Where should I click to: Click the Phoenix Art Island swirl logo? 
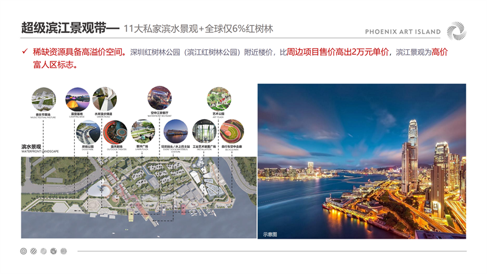(x=457, y=32)
